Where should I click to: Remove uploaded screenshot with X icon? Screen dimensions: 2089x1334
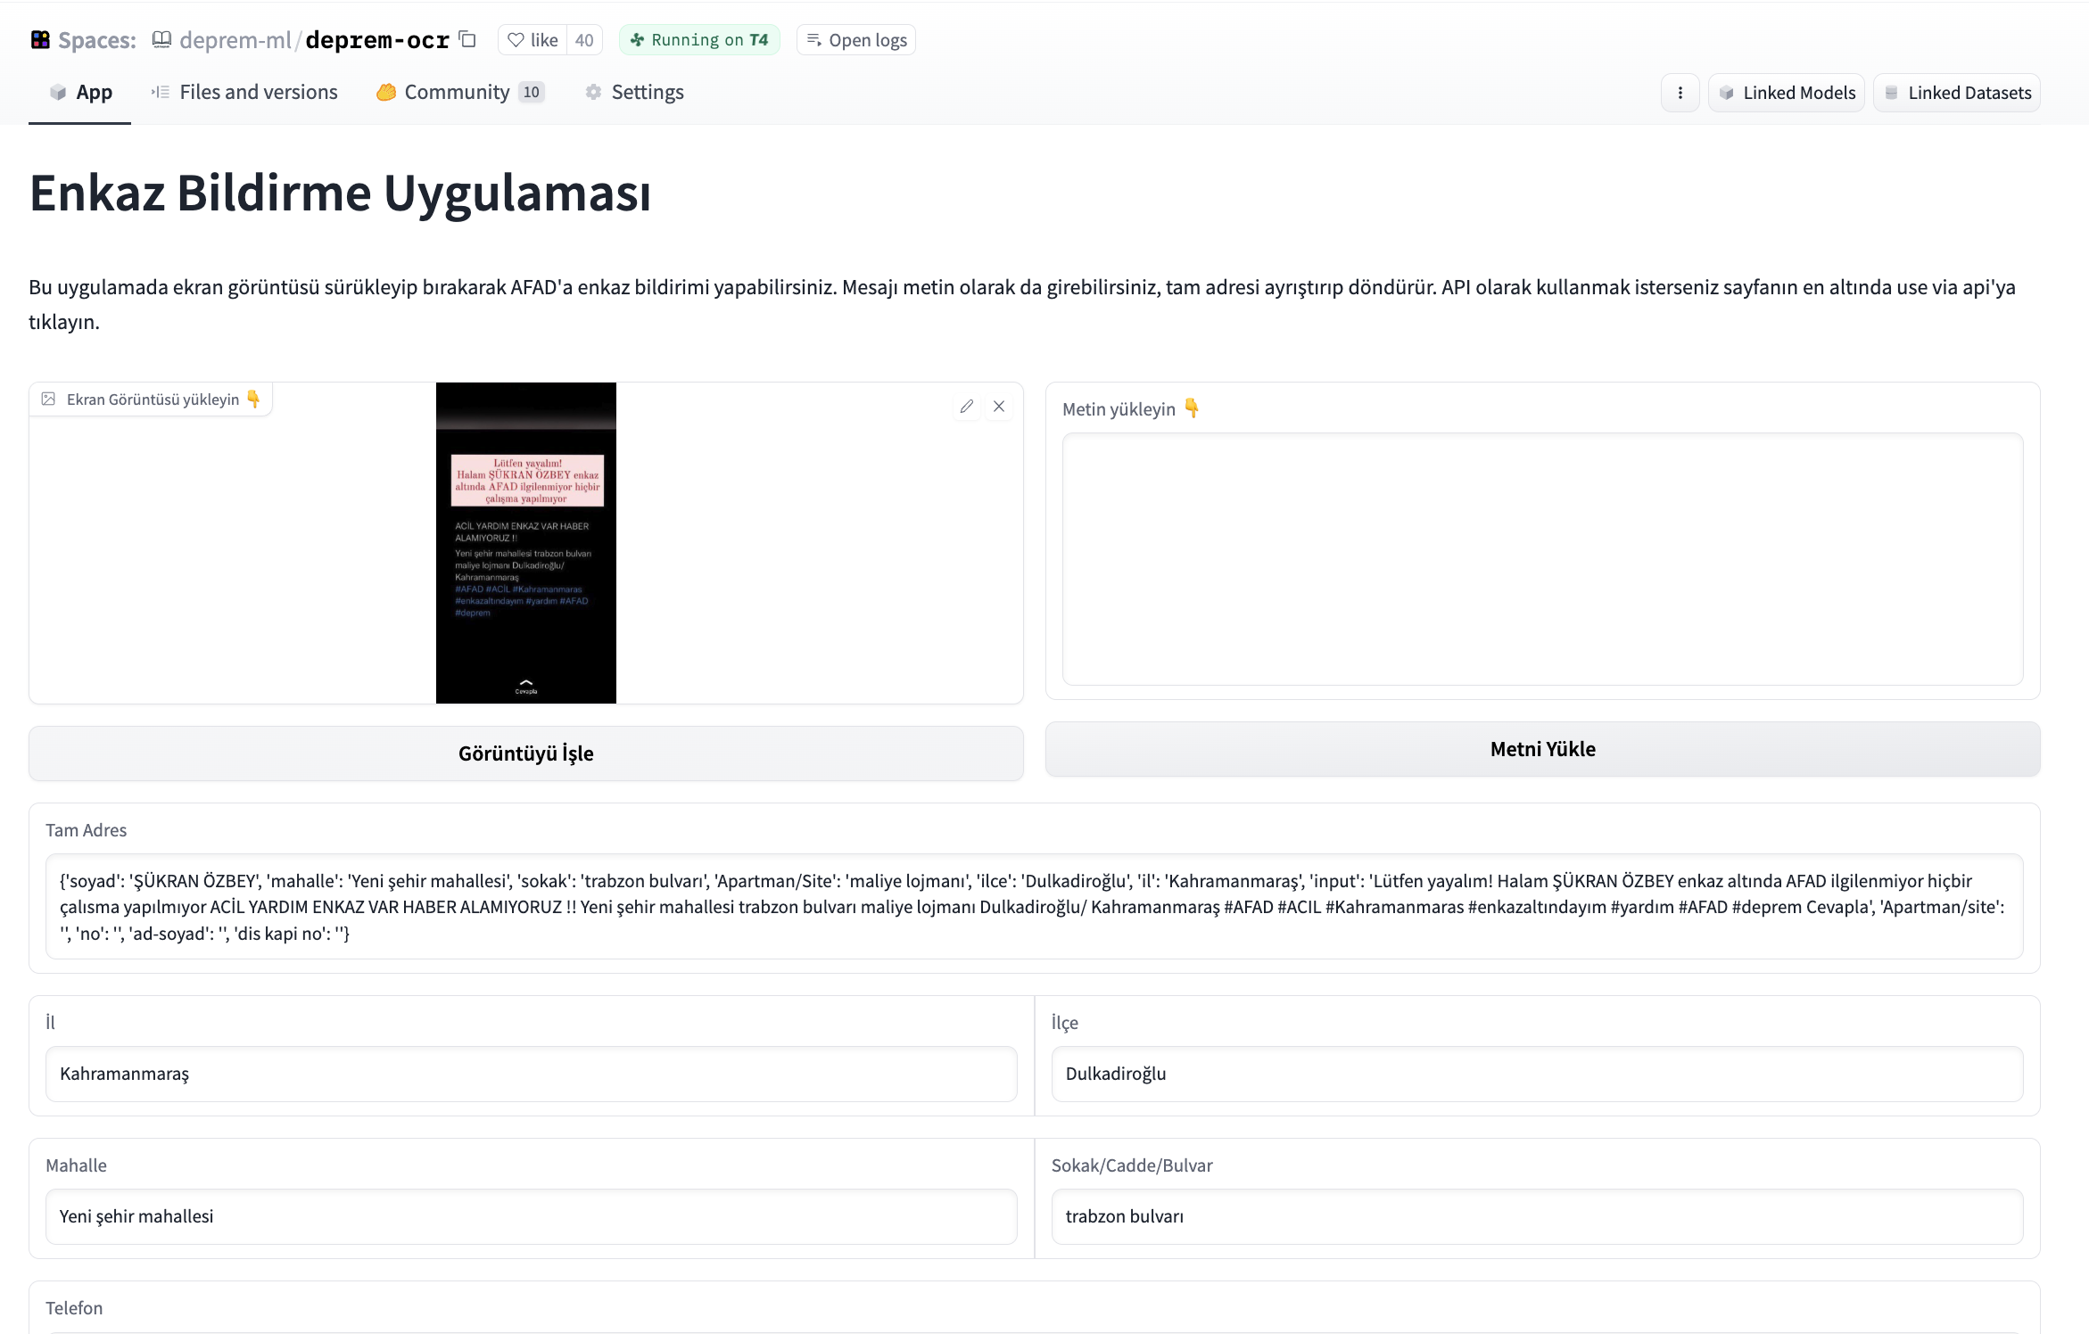tap(999, 407)
